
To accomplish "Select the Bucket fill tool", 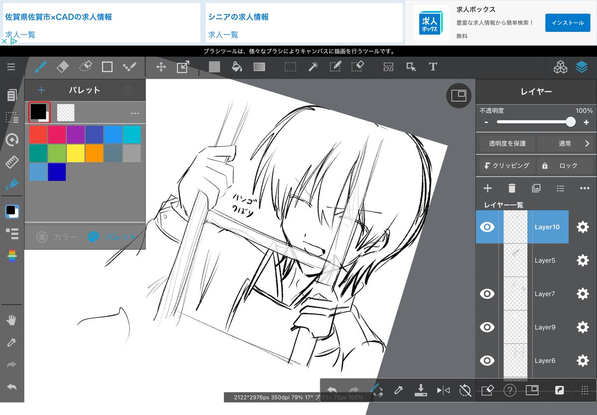I will pos(237,67).
